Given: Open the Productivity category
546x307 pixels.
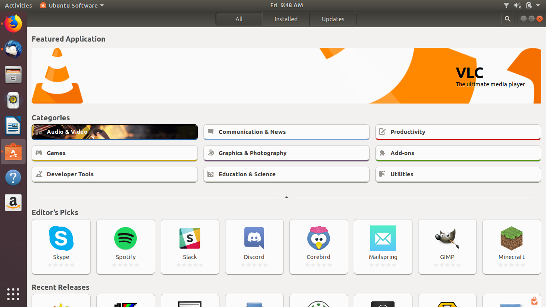Looking at the screenshot, I should point(458,132).
